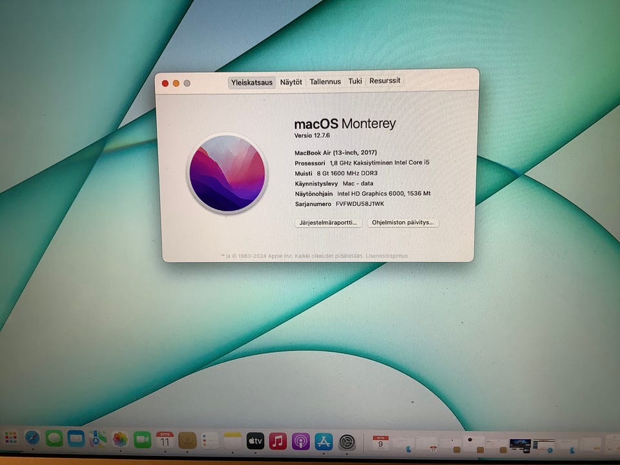Open the Lisenssisopimus link
Image resolution: width=620 pixels, height=465 pixels.
tap(386, 256)
